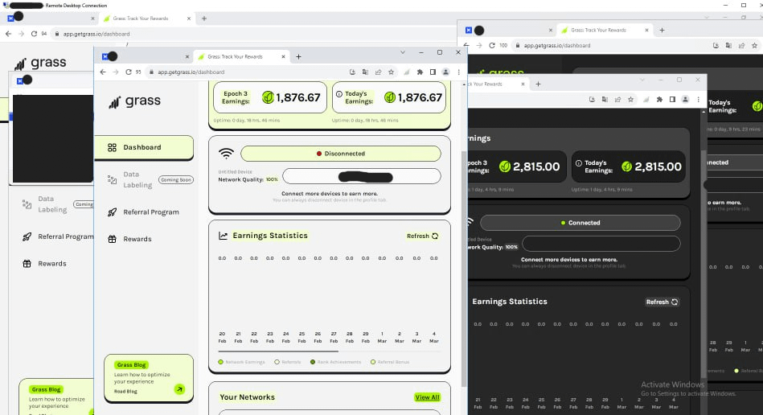
Task: Open tab search chevron in the dark window
Action: 642,80
